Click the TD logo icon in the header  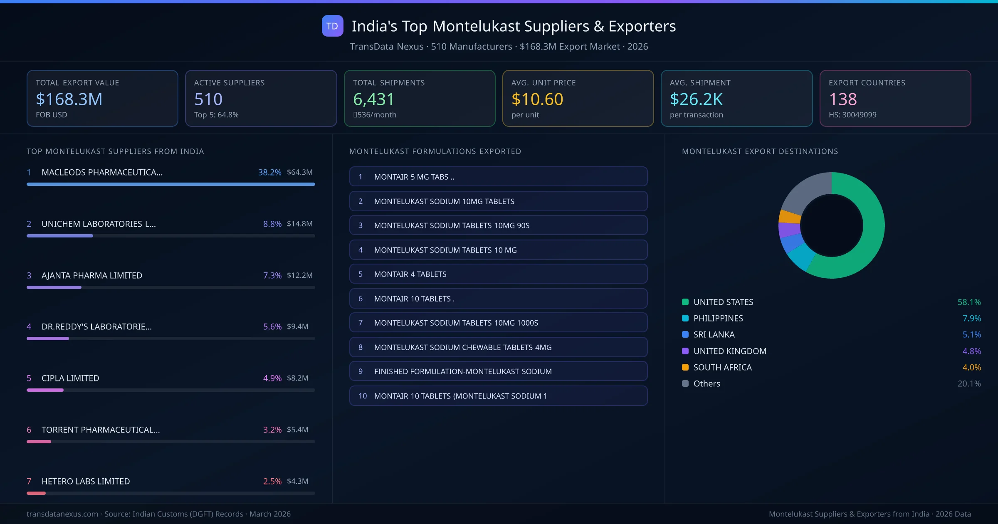coord(332,26)
